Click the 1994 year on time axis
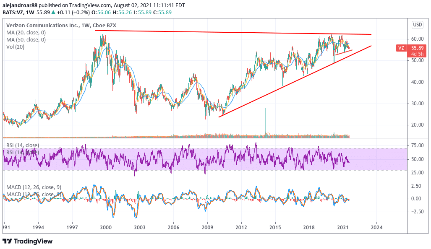Screen dimensions: 431x249 pos(38,227)
